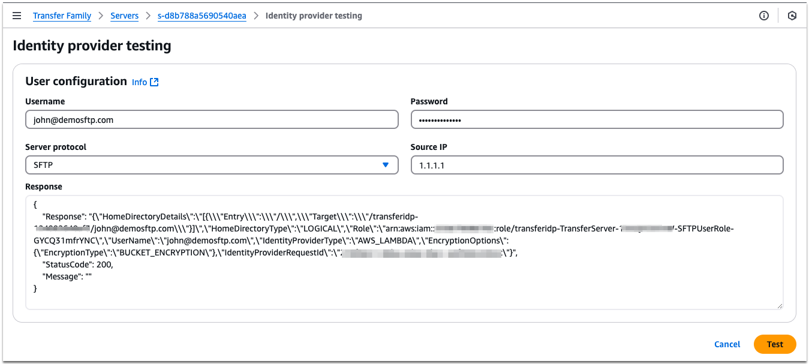Open the navigation sidebar menu
The image size is (809, 364).
coord(17,16)
